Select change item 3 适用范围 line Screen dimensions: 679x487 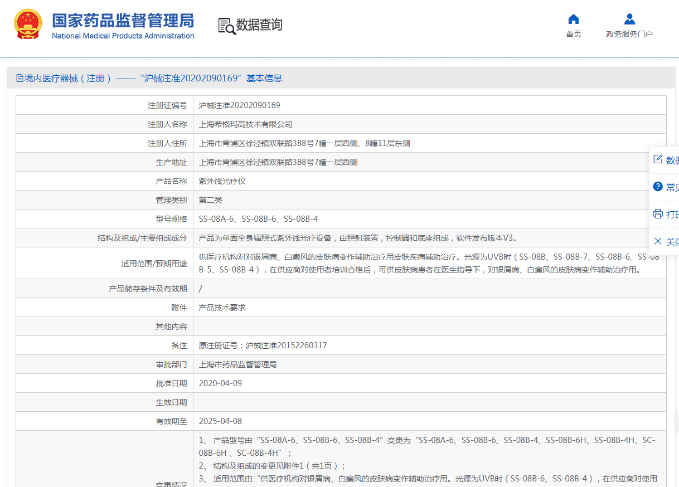(428, 479)
